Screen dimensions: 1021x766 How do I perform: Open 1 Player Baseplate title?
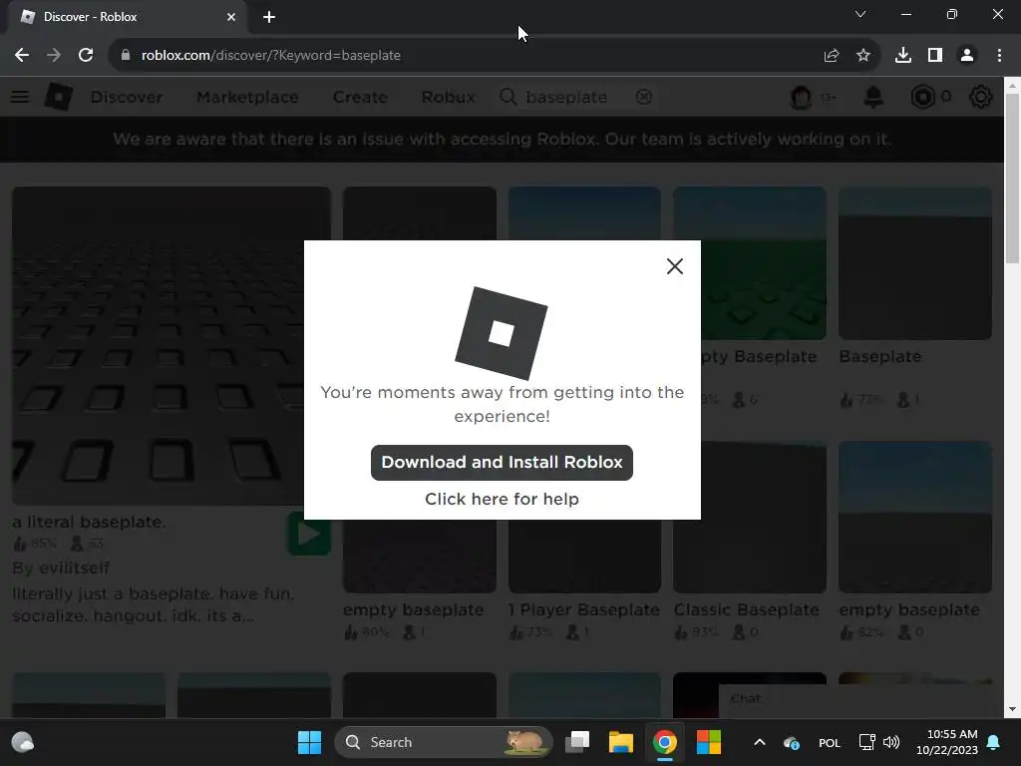[x=584, y=609]
